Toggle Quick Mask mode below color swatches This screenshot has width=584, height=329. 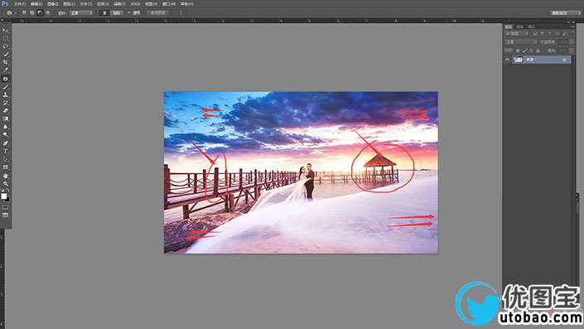pos(5,207)
